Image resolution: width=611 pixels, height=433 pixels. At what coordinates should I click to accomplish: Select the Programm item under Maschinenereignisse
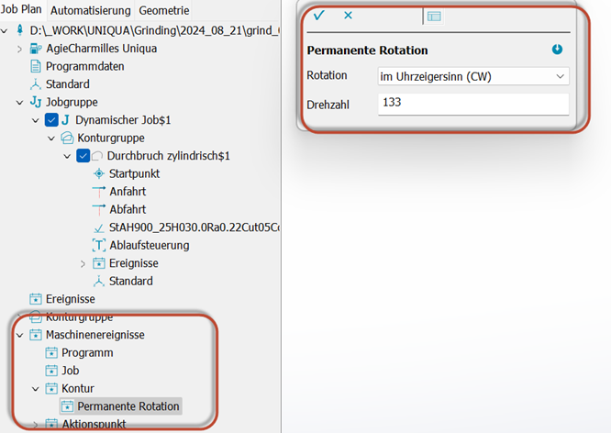tap(87, 353)
